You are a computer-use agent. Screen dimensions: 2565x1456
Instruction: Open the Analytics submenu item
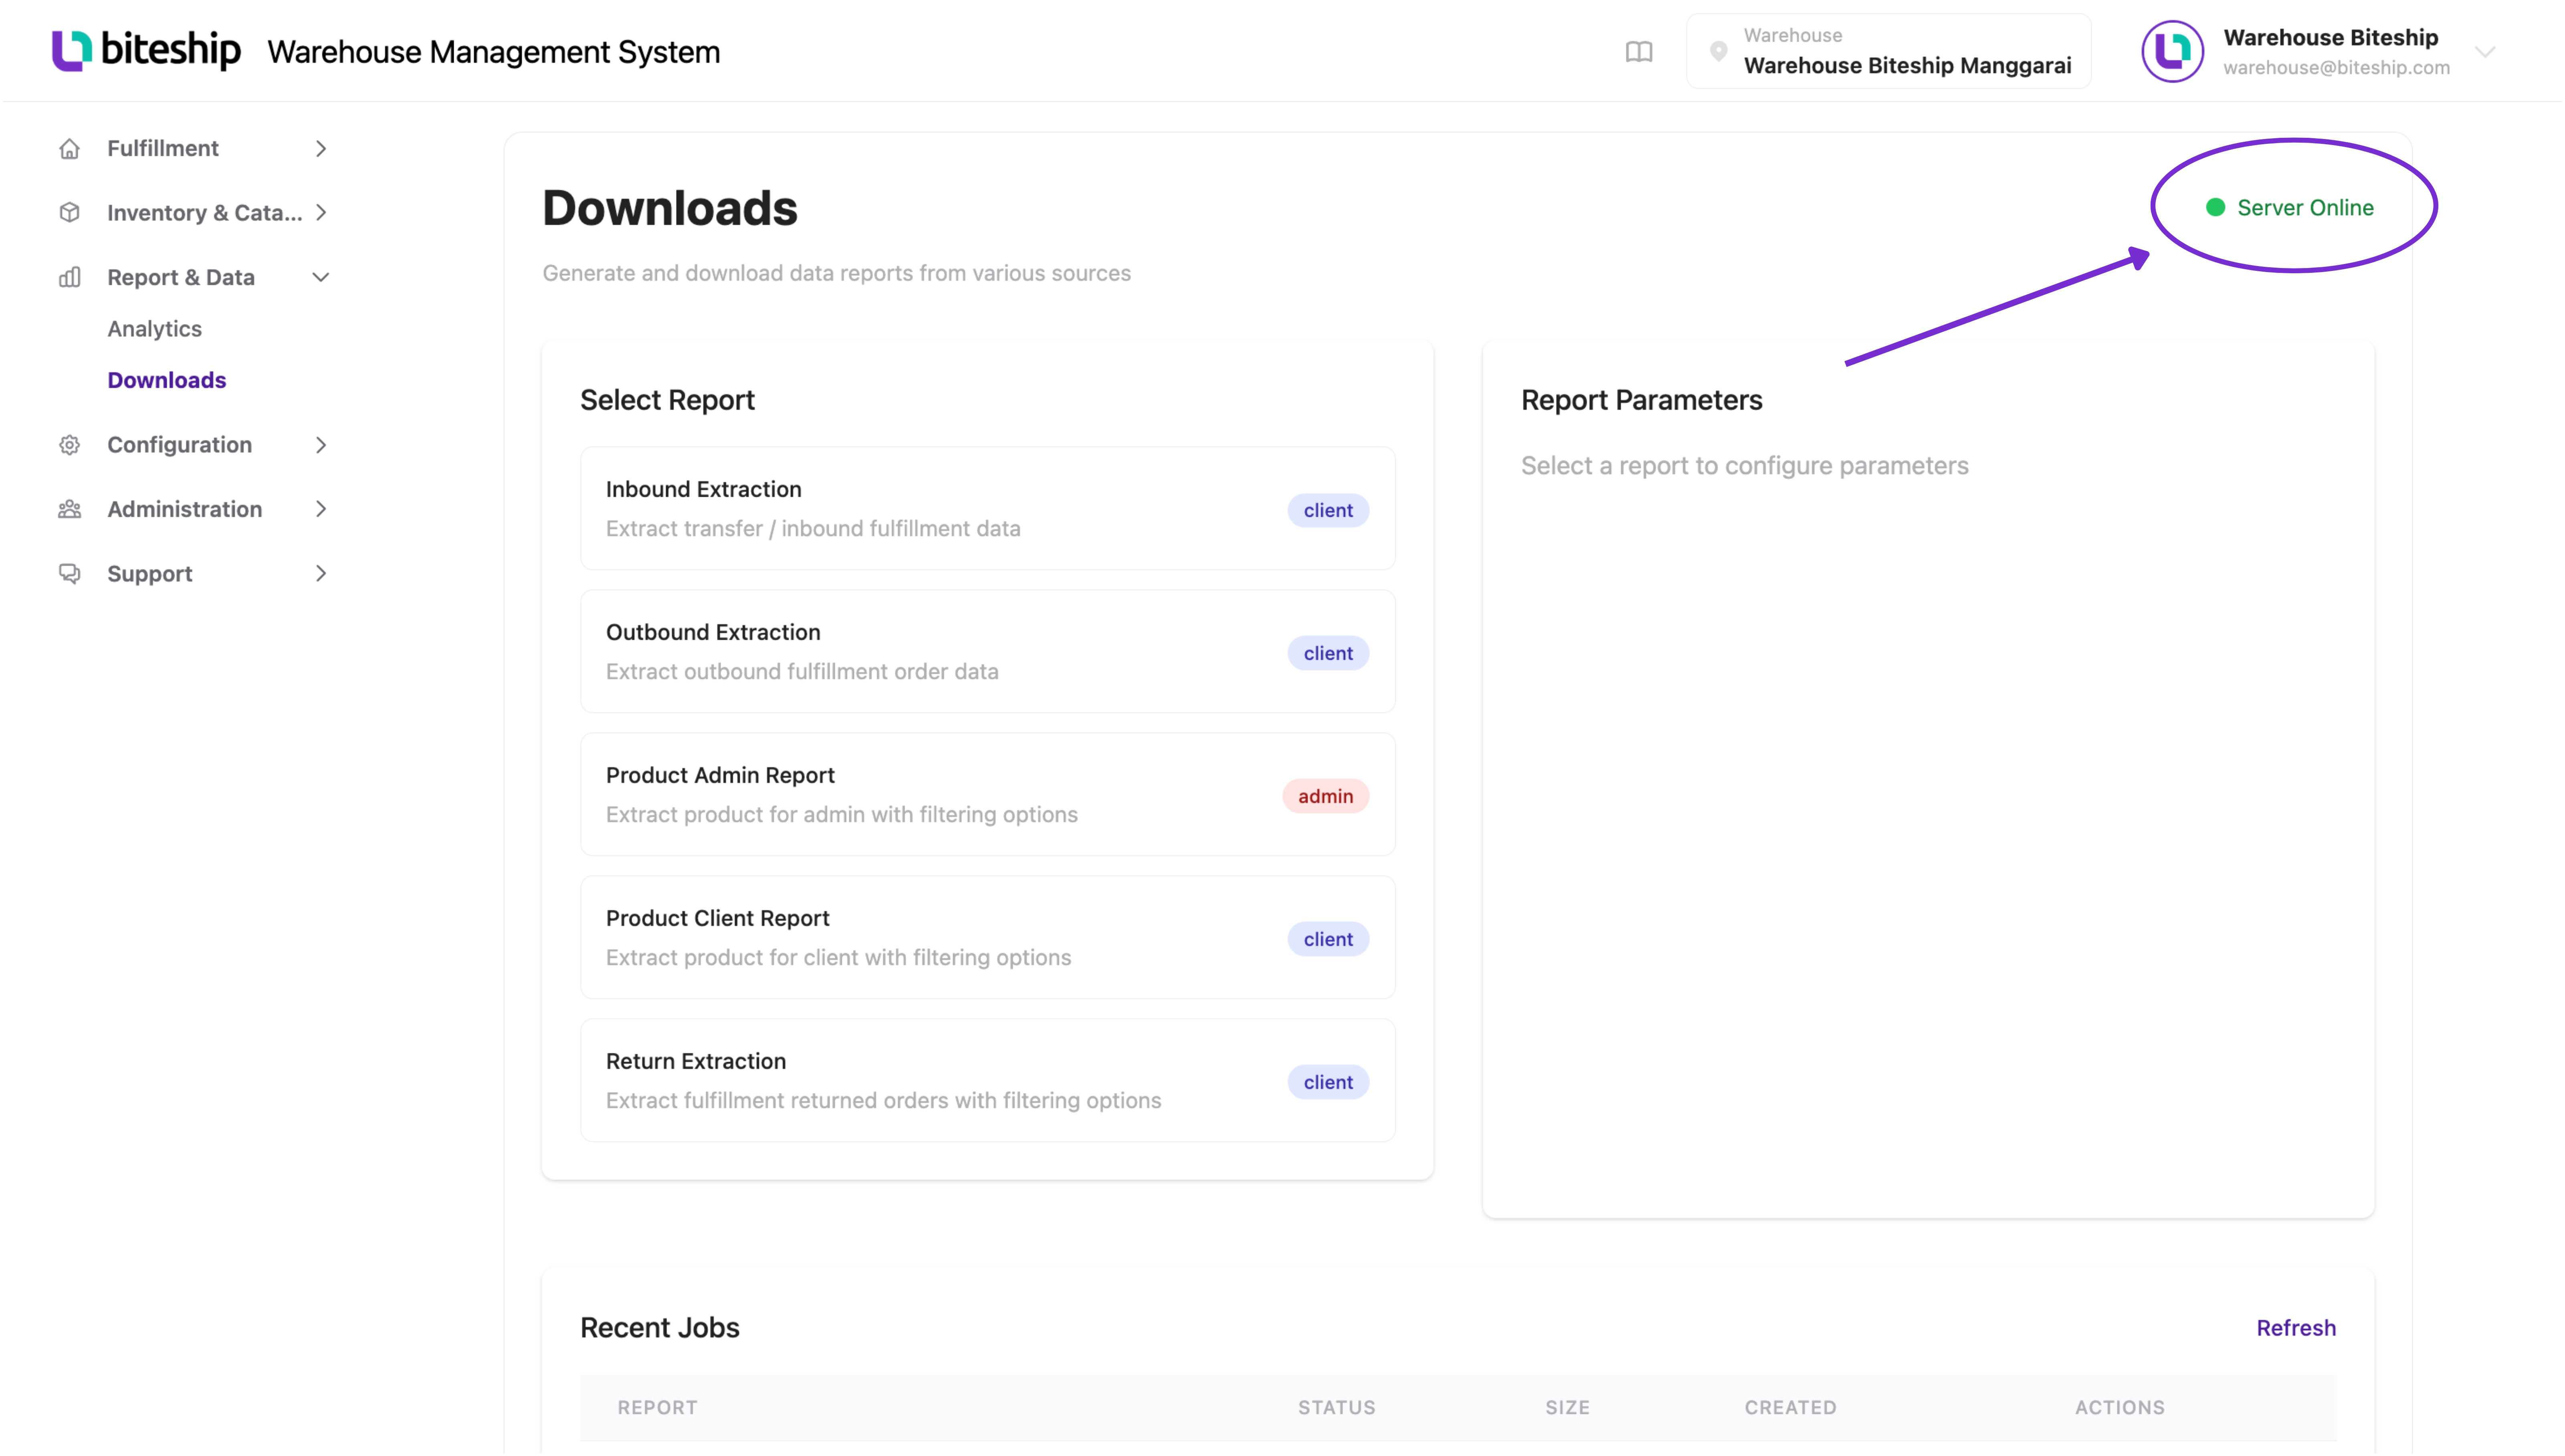pos(155,328)
